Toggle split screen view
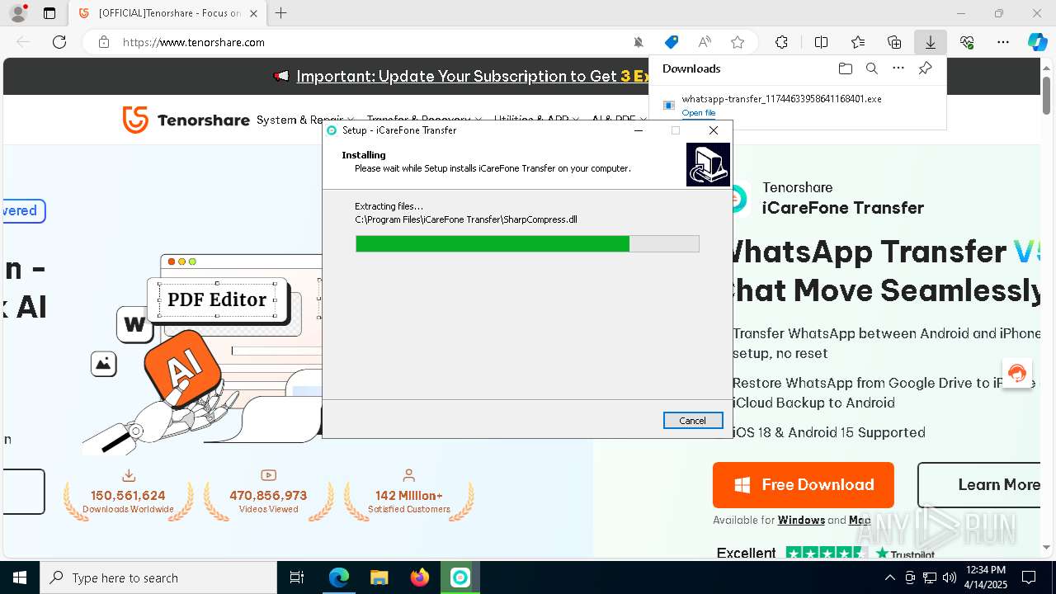 tap(821, 42)
